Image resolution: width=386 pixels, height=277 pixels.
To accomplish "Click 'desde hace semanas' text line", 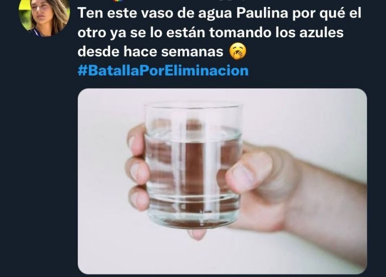I will click(x=150, y=51).
